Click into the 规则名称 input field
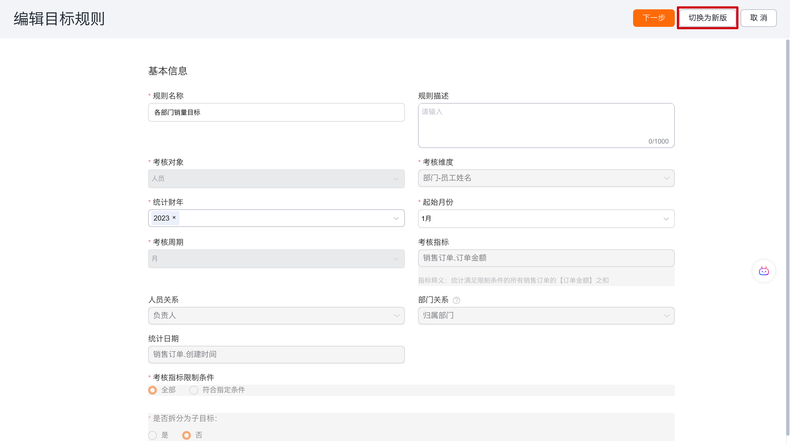Viewport: 790px width, 445px height. [x=276, y=112]
